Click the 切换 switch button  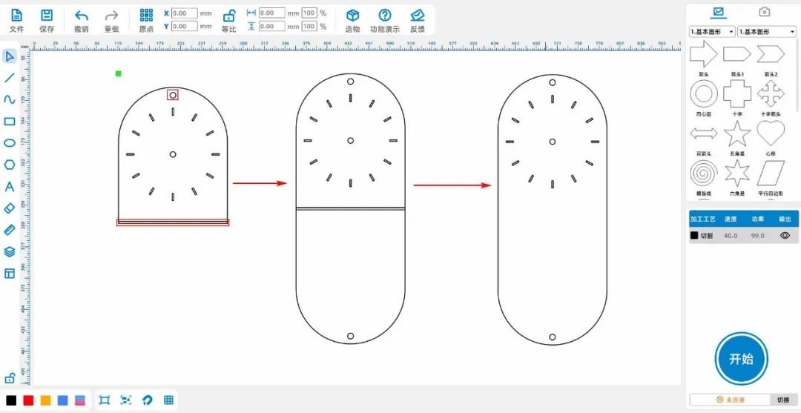coord(783,400)
